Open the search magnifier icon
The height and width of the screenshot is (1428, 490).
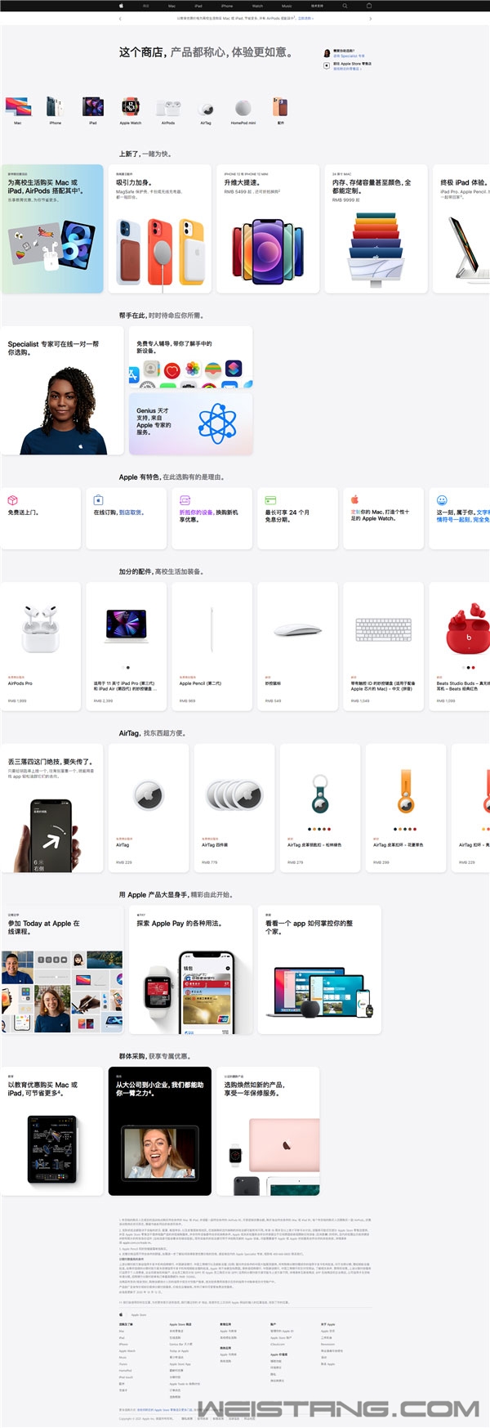pos(345,6)
